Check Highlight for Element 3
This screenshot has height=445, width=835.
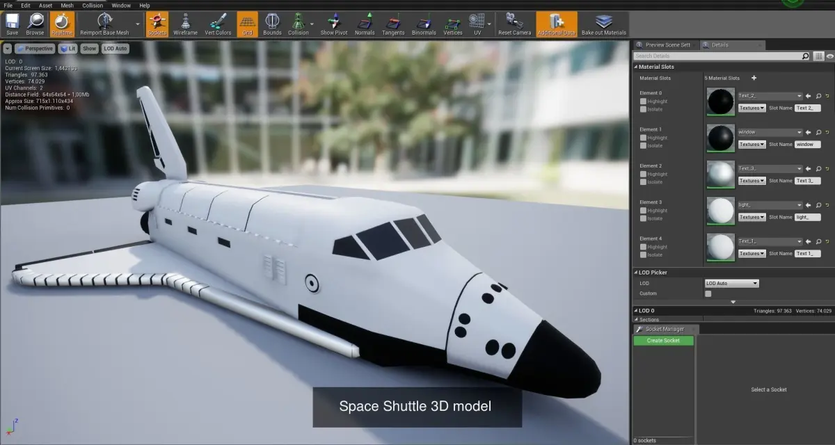643,211
